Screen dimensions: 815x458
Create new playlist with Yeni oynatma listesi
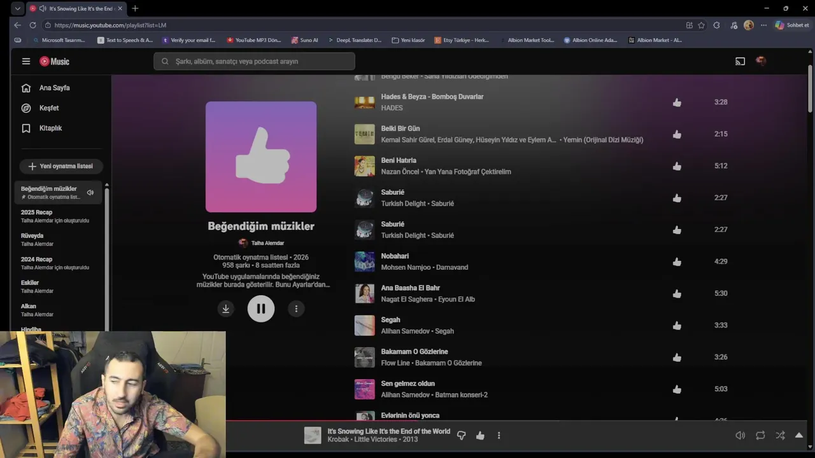(61, 166)
